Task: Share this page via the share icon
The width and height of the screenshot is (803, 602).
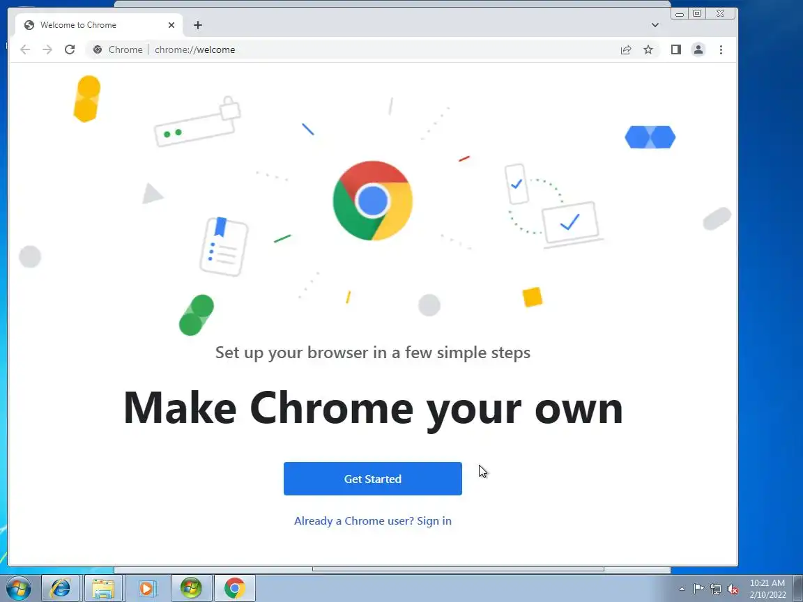Action: (626, 49)
